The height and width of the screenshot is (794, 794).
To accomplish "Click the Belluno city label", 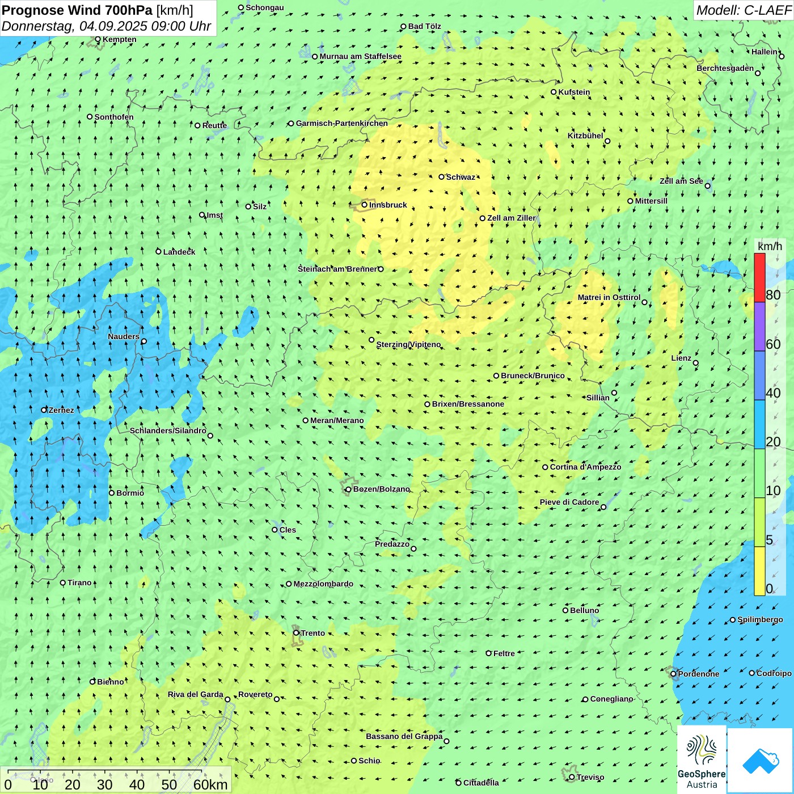I will [x=584, y=610].
